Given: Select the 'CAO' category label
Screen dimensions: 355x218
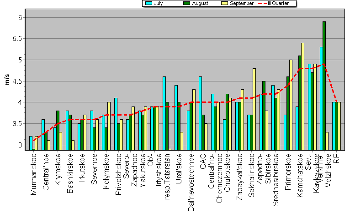Looking at the screenshot, I should [203, 162].
